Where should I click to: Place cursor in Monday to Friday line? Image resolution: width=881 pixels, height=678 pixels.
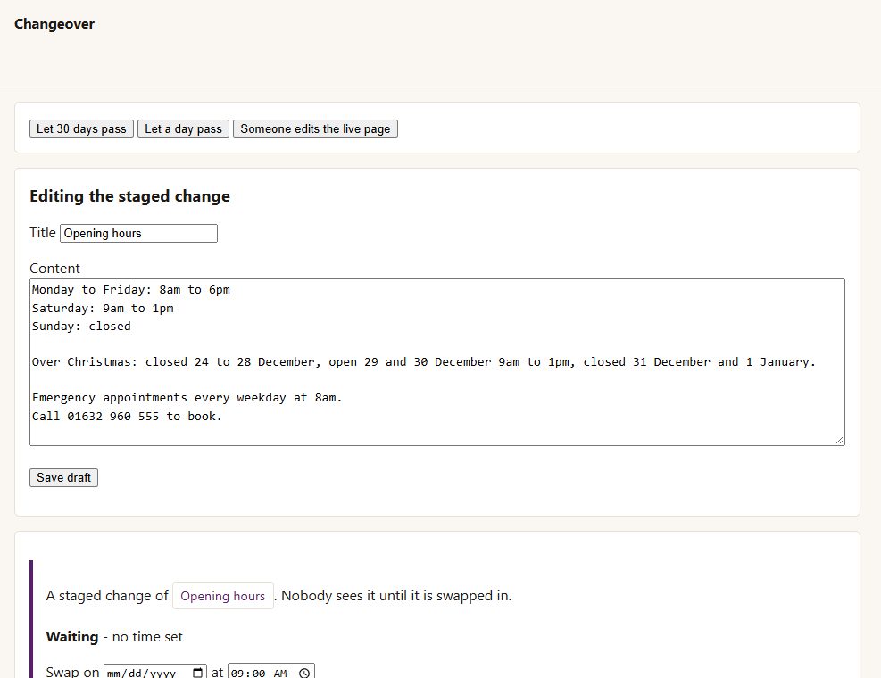click(131, 290)
